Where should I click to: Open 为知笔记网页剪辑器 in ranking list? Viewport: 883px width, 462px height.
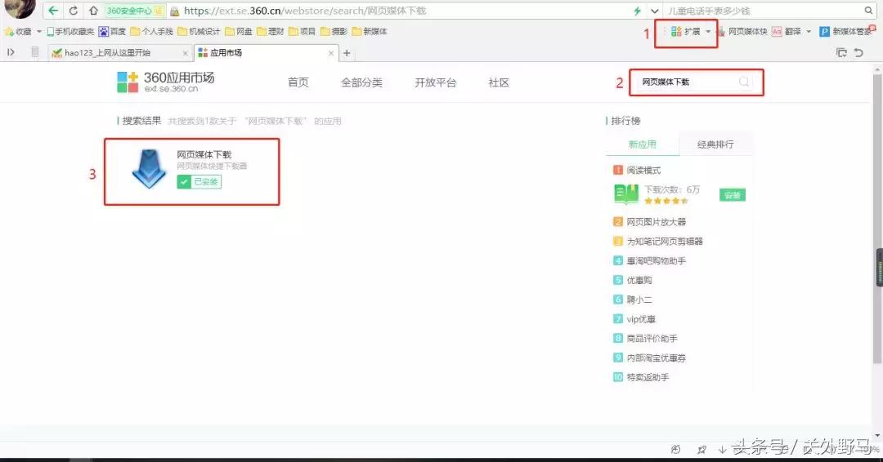(x=665, y=241)
